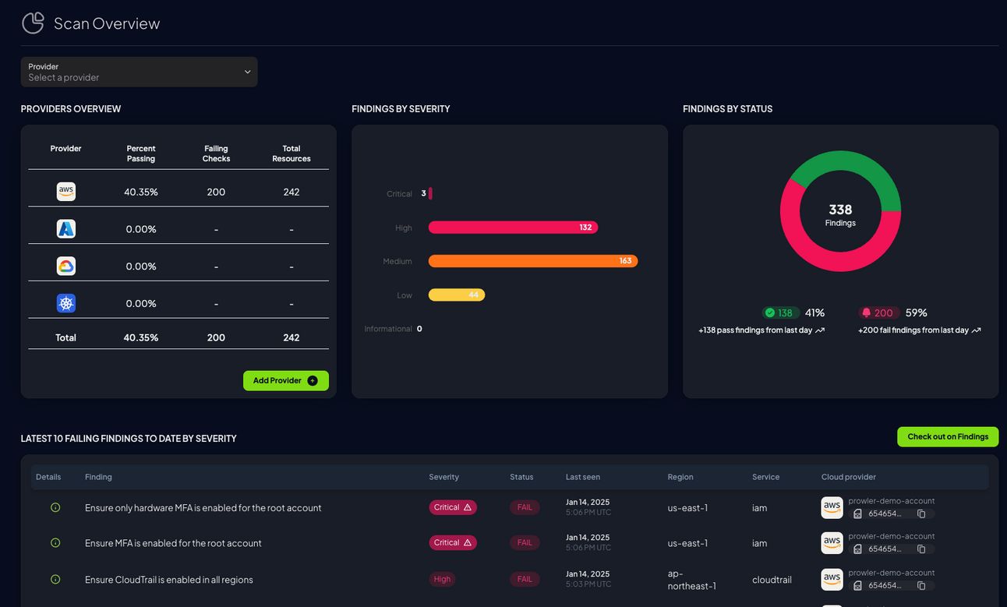Click the Scan Overview pie chart icon

click(33, 23)
